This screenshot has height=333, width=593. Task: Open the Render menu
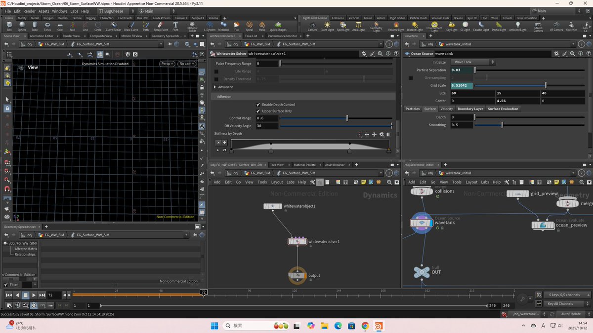point(29,11)
